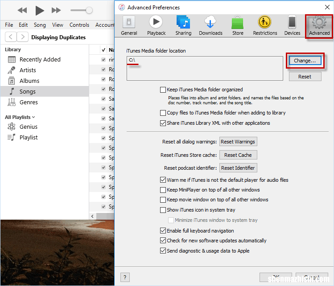The width and height of the screenshot is (334, 286).
Task: Open the Controls menu
Action: pos(79,25)
